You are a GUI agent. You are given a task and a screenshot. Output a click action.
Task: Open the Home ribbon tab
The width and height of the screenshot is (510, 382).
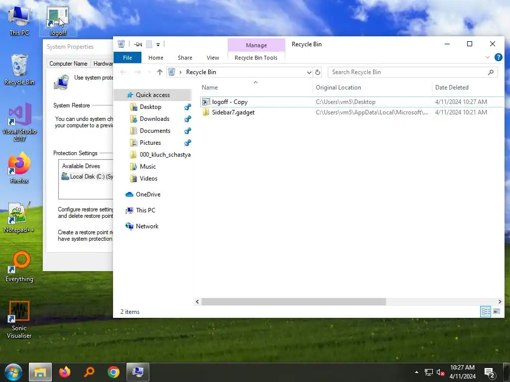[156, 58]
